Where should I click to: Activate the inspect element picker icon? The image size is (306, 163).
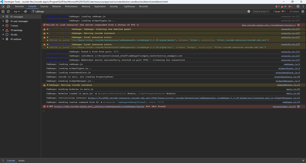coord(3,7)
